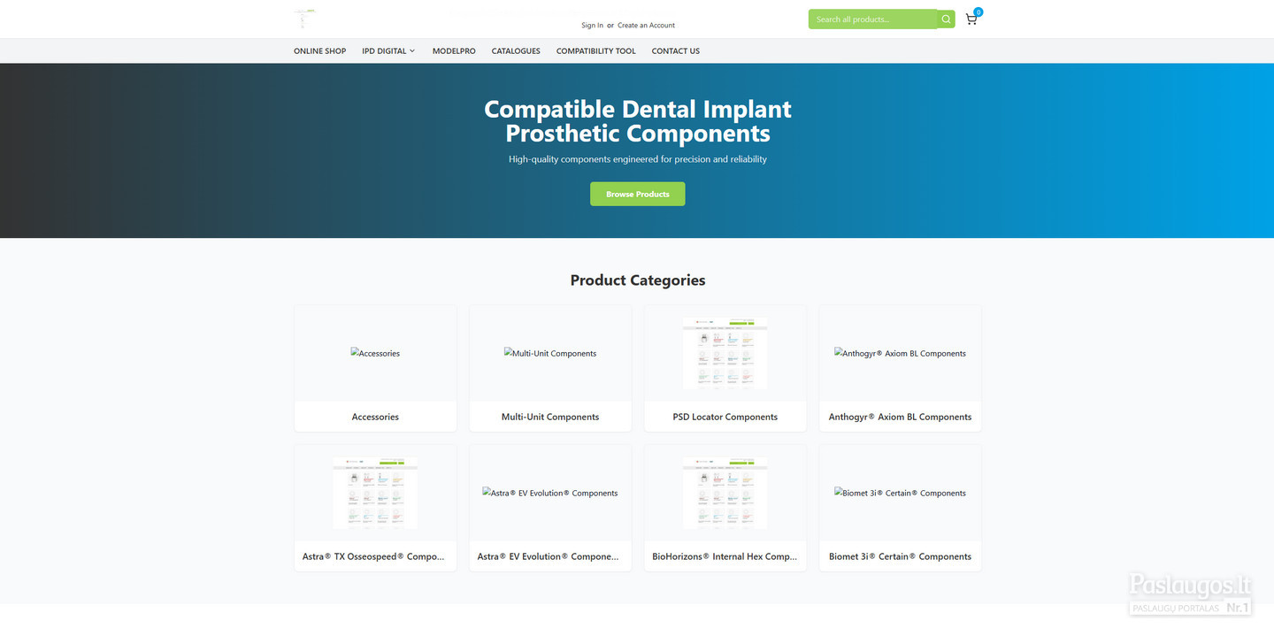Open Anthogyr Axiom BL Components title
Image resolution: width=1274 pixels, height=636 pixels.
point(900,417)
